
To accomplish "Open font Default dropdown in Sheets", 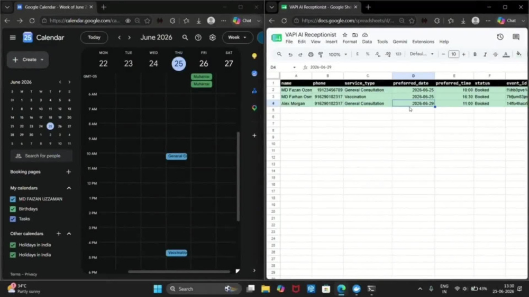I will pos(422,54).
